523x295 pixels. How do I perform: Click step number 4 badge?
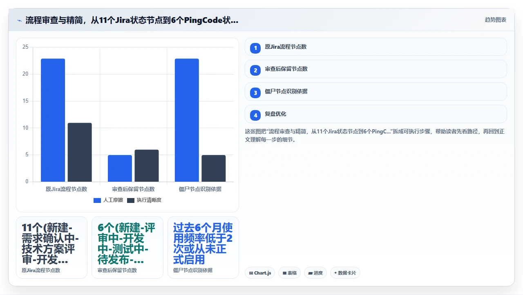[255, 115]
